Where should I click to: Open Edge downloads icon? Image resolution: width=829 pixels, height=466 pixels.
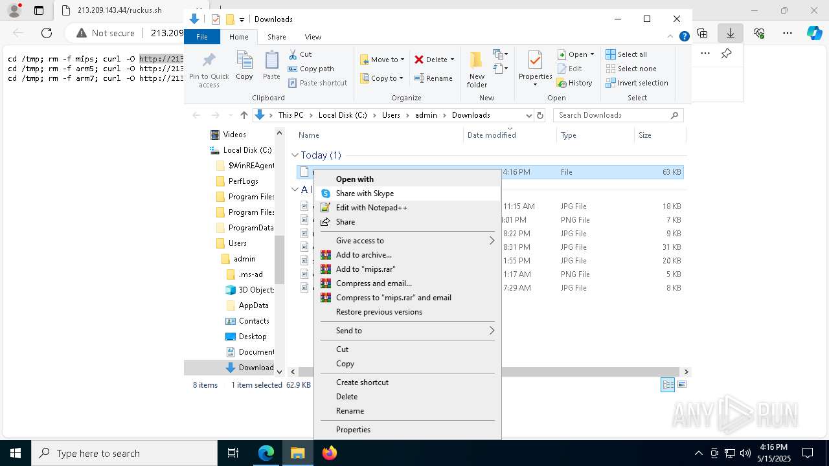coord(730,33)
